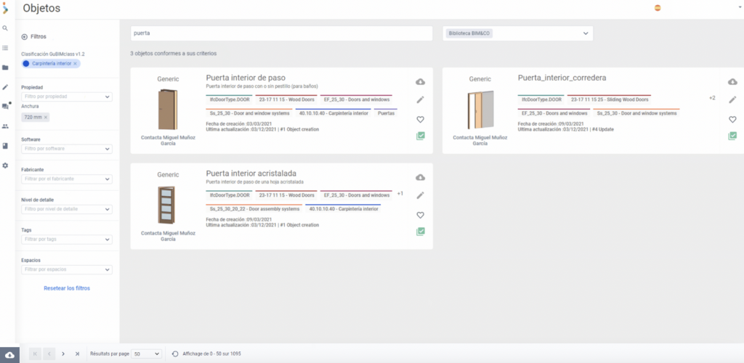744x363 pixels.
Task: Open the messages icon in left sidebar
Action: [x=5, y=106]
